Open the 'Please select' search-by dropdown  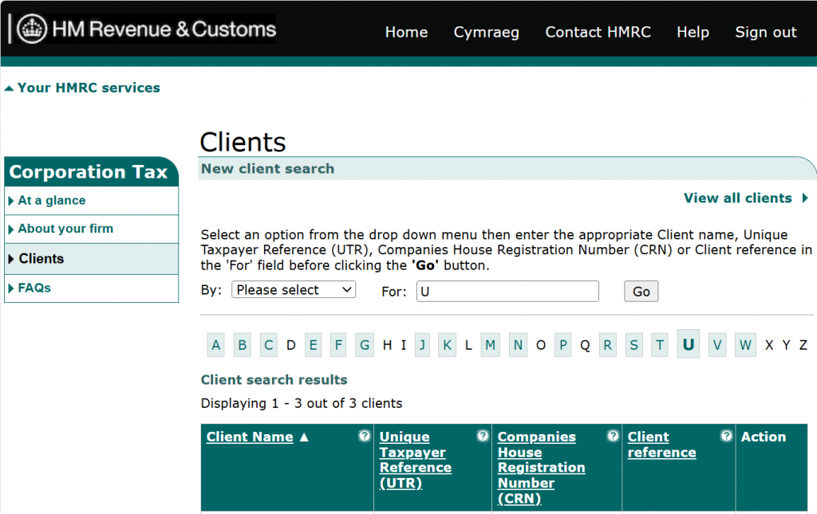tap(294, 290)
